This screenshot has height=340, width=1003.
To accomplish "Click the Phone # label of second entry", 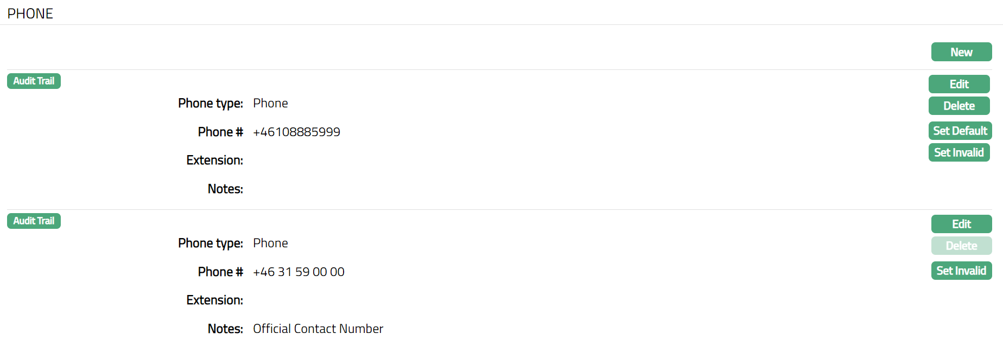I will pos(220,272).
